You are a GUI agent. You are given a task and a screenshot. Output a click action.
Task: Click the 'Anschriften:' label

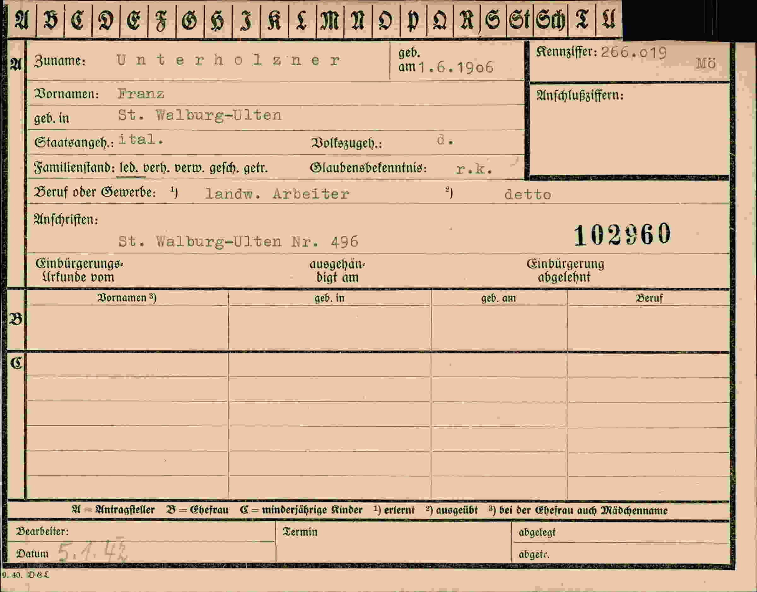click(x=66, y=219)
